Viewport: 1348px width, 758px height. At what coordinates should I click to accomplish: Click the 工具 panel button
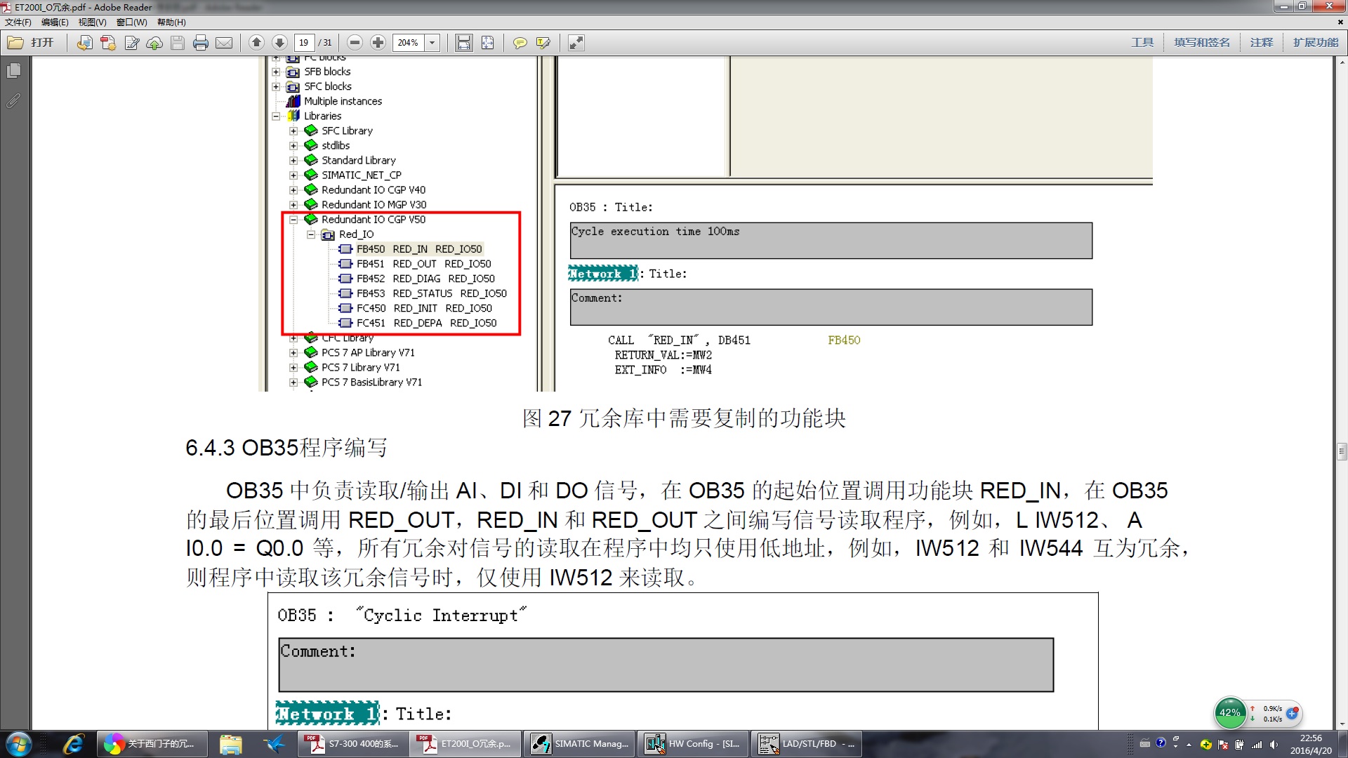[1142, 43]
